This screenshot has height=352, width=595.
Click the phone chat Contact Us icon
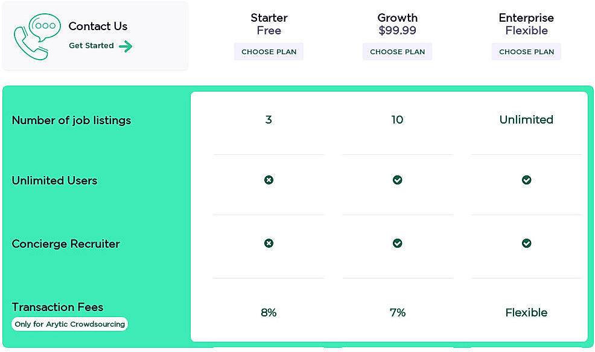pyautogui.click(x=35, y=35)
